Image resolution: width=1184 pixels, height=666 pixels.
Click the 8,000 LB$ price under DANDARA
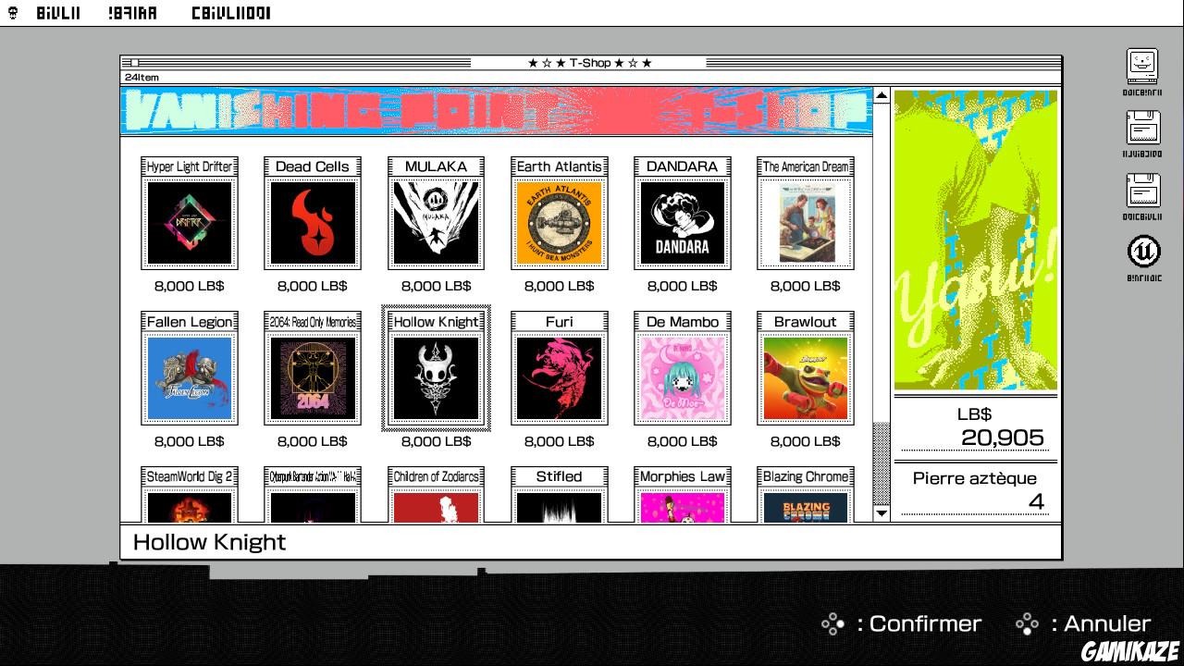coord(683,286)
